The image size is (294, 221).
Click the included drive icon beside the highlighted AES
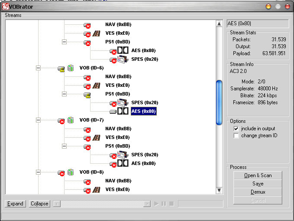coord(113,112)
